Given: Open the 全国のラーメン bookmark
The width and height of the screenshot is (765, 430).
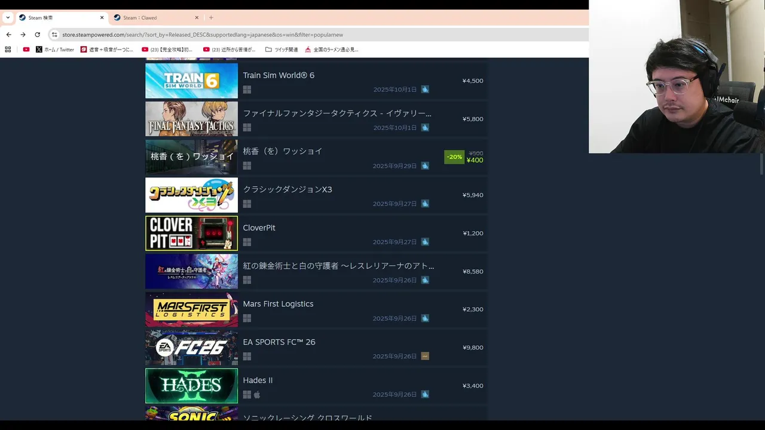Looking at the screenshot, I should pos(332,50).
